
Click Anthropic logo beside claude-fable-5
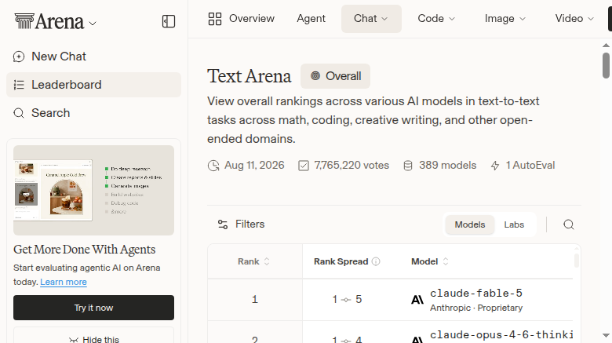(x=417, y=300)
